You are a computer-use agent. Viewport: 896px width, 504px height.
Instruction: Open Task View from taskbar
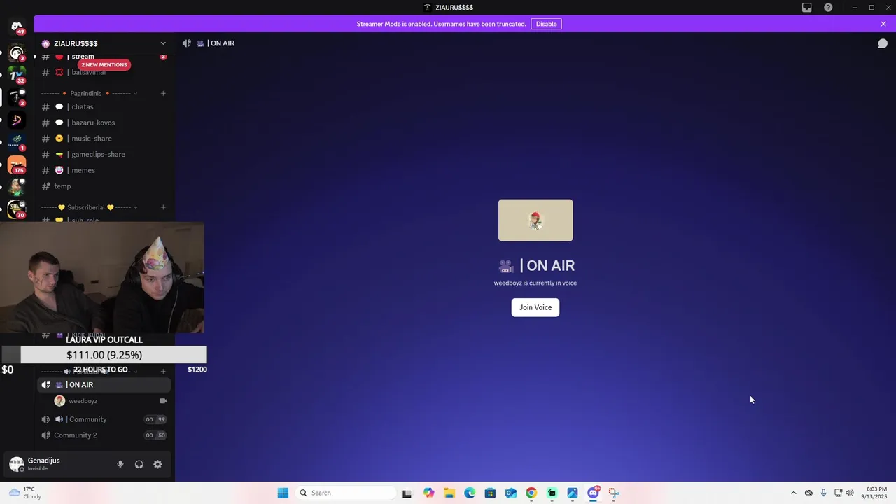[x=407, y=493]
